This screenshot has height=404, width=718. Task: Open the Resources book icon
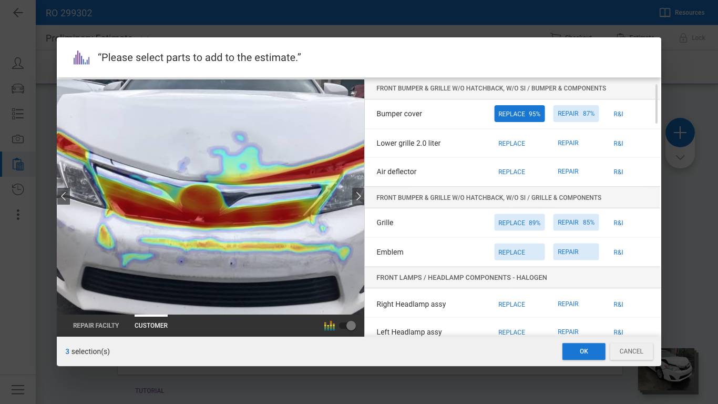[x=665, y=13]
